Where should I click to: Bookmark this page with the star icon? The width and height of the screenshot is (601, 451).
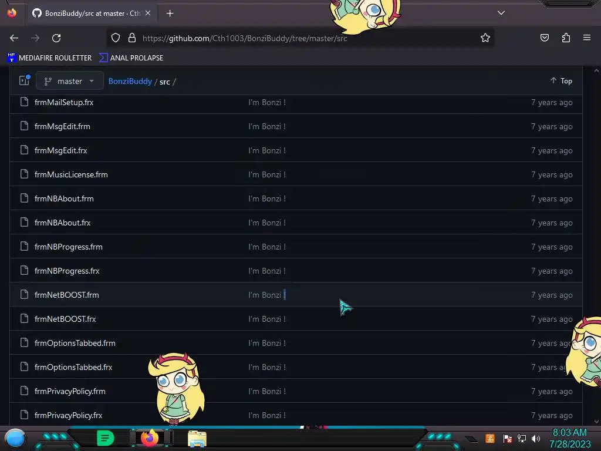tap(485, 38)
